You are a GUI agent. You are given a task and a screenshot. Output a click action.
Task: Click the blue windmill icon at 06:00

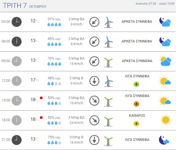108,41
